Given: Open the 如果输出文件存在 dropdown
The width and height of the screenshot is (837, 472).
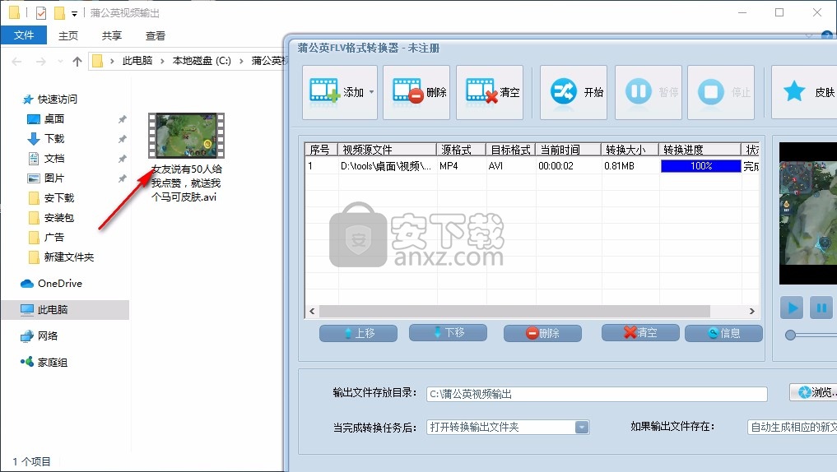Looking at the screenshot, I should 793,428.
